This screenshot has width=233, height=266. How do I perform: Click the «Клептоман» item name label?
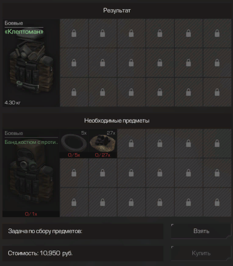[x=24, y=32]
